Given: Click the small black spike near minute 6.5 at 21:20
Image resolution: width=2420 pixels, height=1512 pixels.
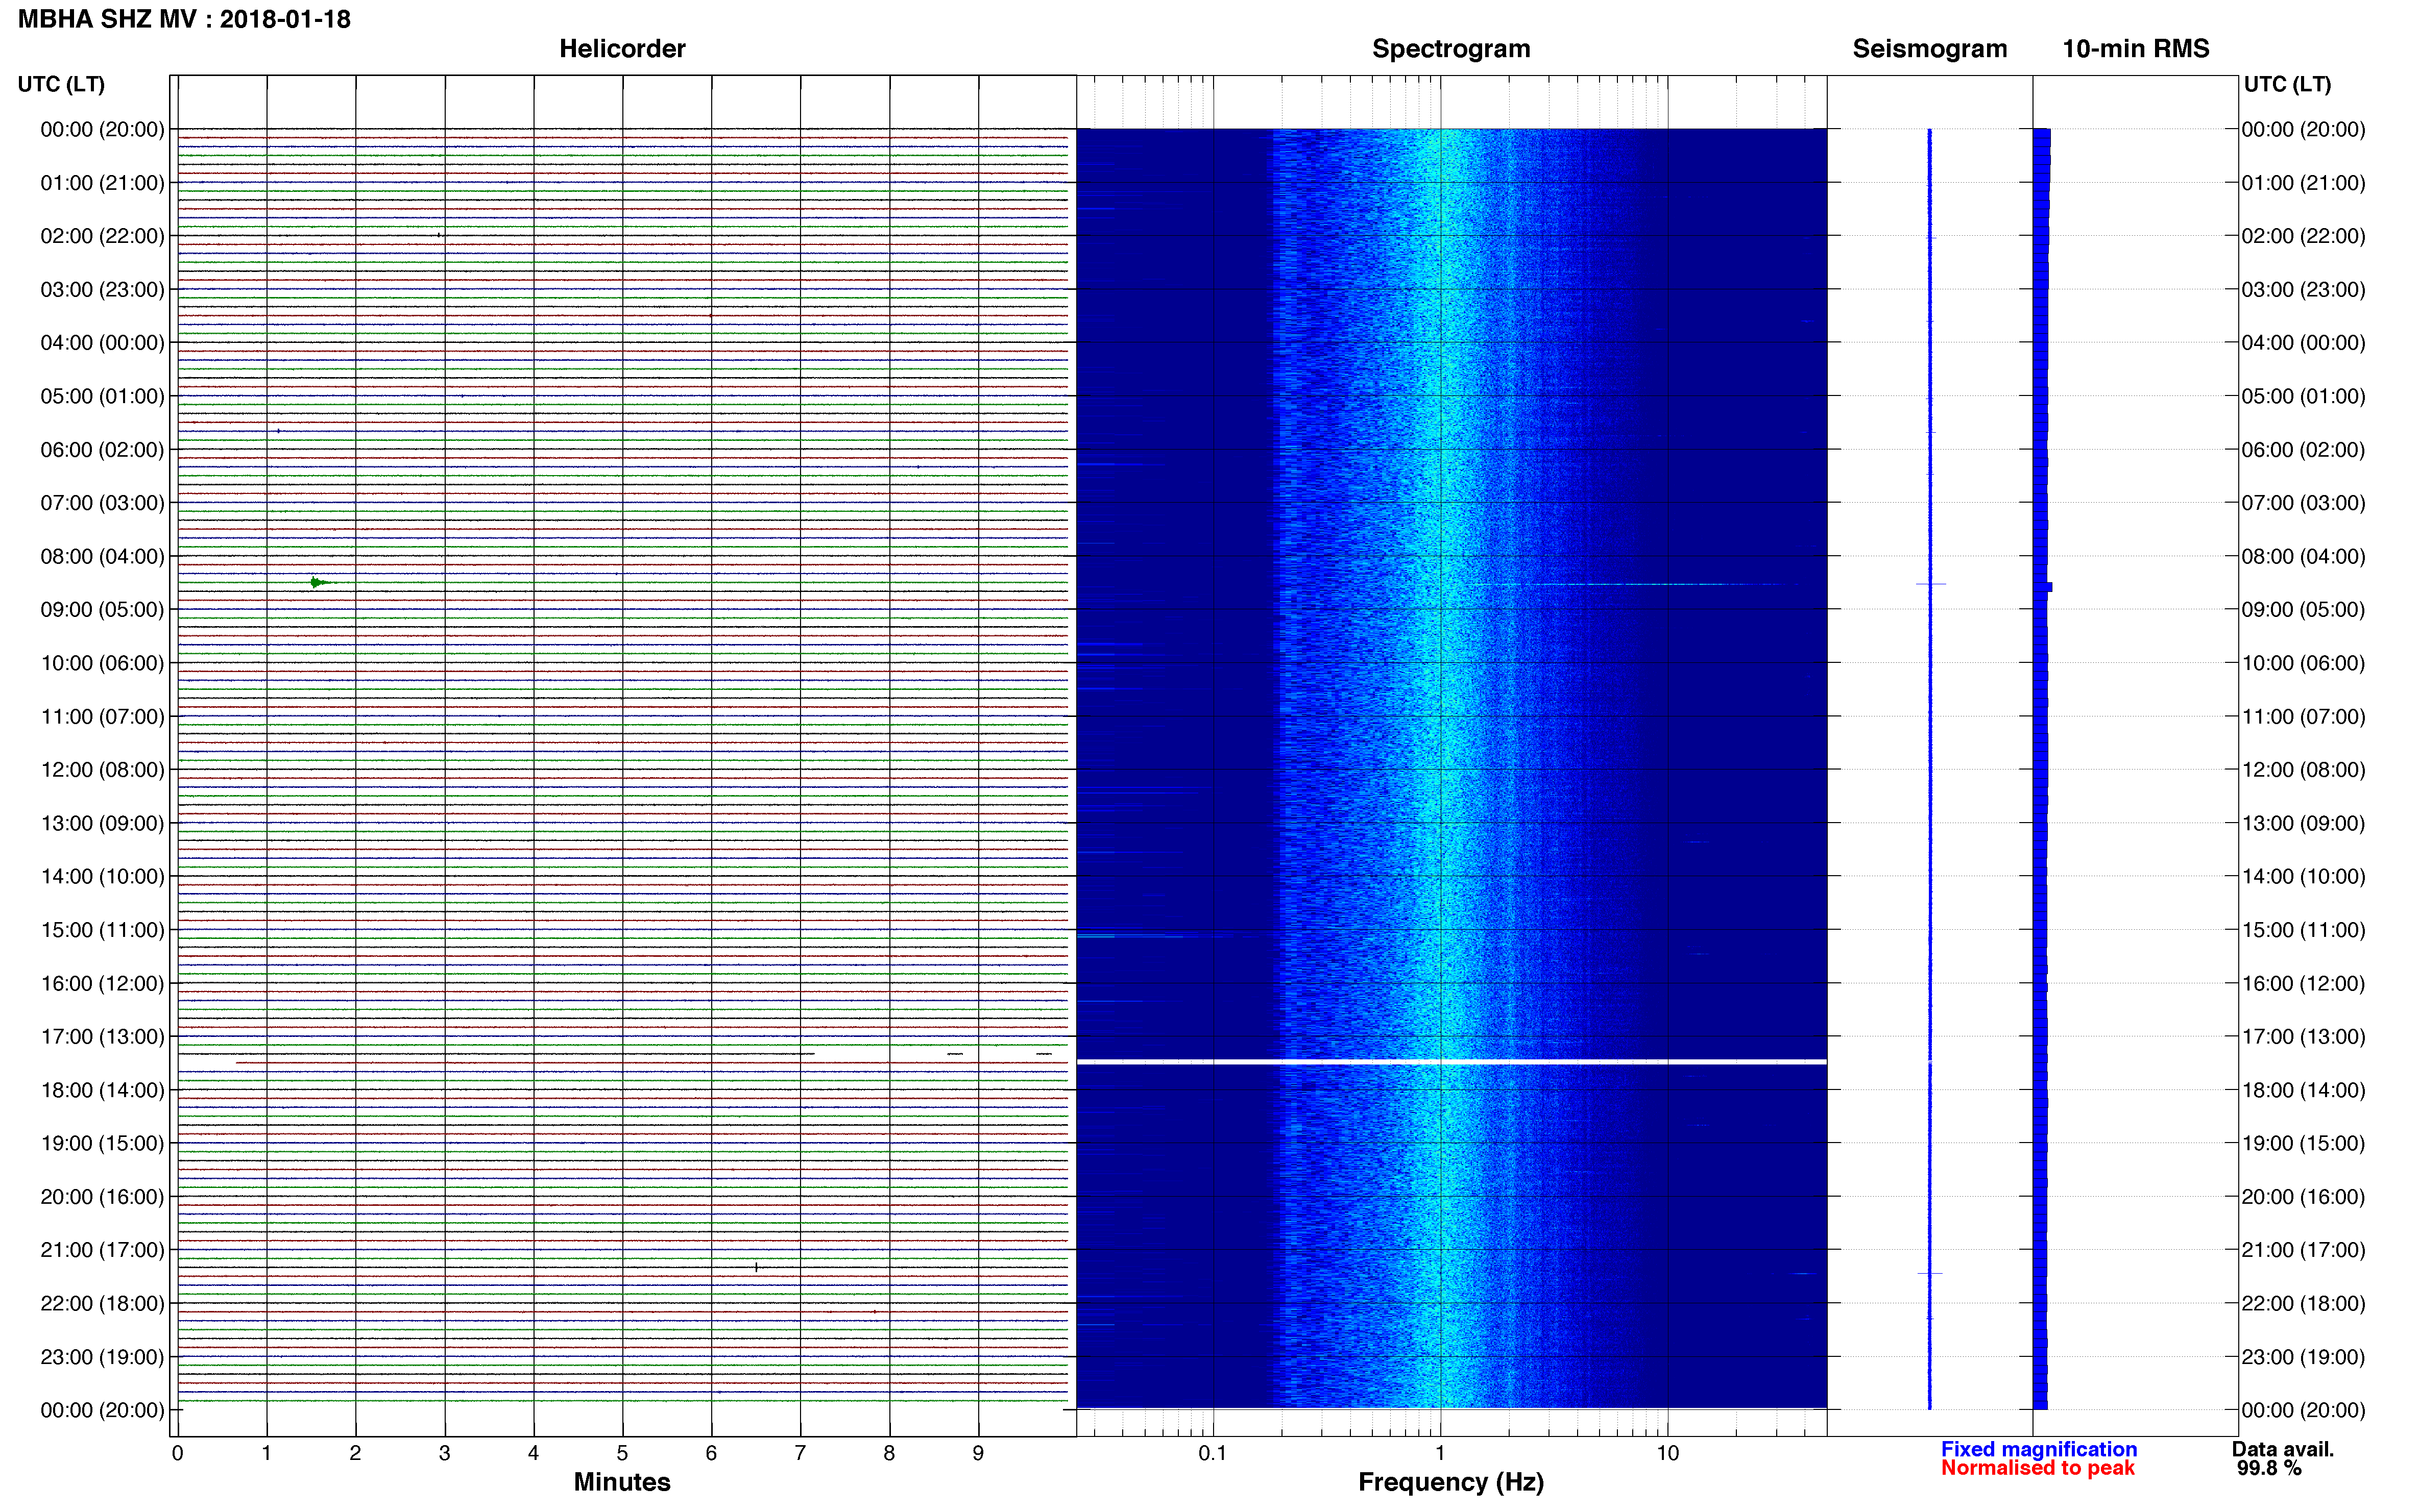Looking at the screenshot, I should tap(756, 1267).
